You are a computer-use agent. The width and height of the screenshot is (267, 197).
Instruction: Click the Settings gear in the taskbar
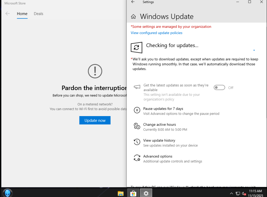pos(146,193)
